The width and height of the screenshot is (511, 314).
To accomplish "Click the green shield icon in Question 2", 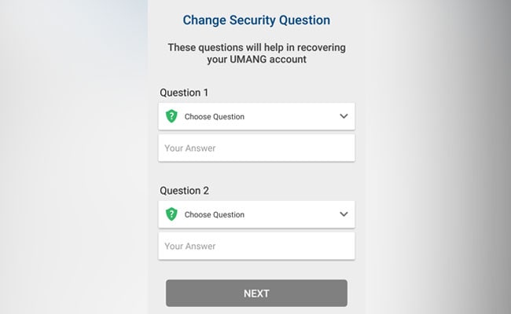I will pos(171,214).
